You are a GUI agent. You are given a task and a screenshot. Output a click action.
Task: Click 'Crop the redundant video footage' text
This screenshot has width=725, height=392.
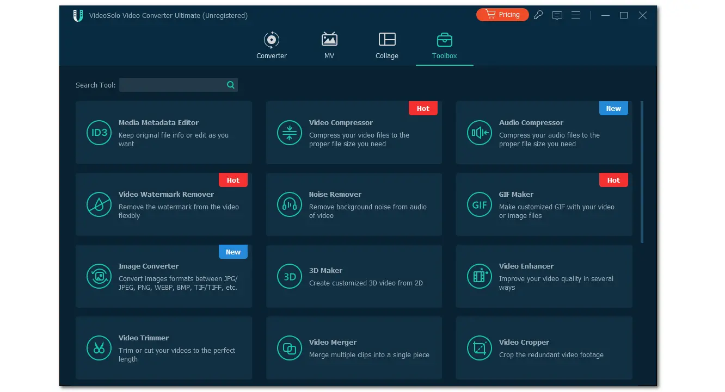551,355
